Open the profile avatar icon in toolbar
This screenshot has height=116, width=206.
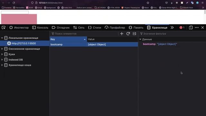[x=197, y=3]
